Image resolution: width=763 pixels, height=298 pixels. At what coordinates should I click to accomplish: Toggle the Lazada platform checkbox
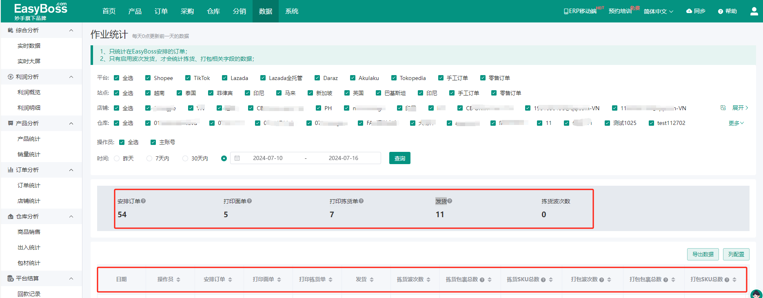pos(224,78)
